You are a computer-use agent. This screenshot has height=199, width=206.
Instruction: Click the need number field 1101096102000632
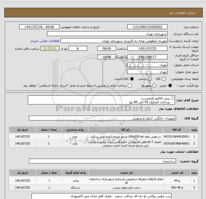[x=147, y=27]
